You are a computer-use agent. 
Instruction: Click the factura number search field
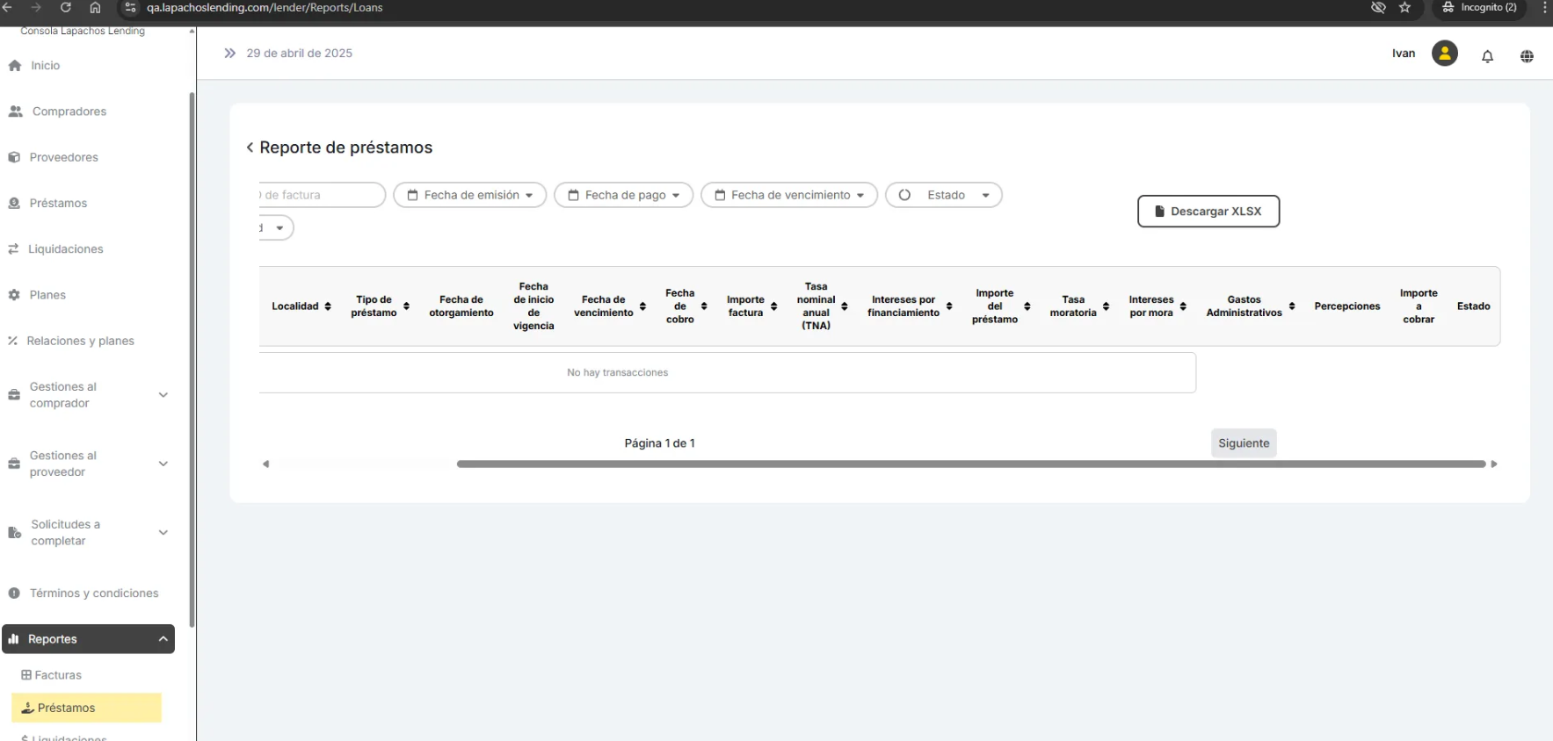tap(321, 195)
